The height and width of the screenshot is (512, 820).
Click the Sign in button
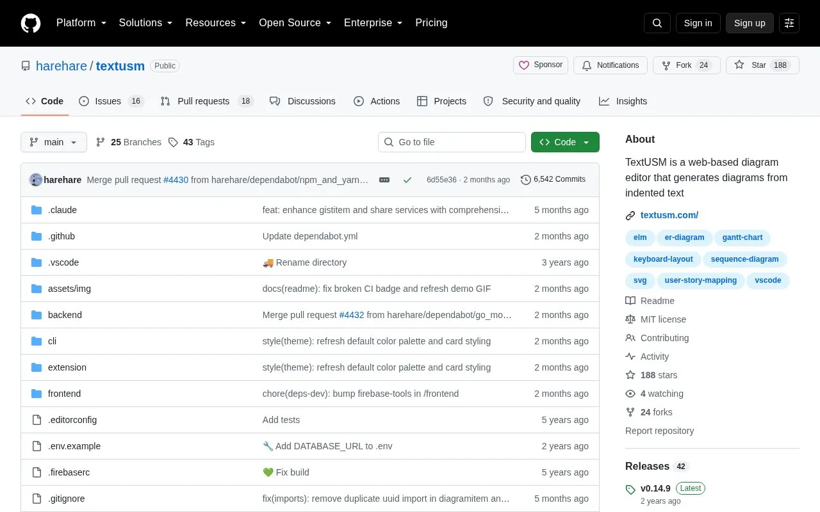pyautogui.click(x=698, y=23)
